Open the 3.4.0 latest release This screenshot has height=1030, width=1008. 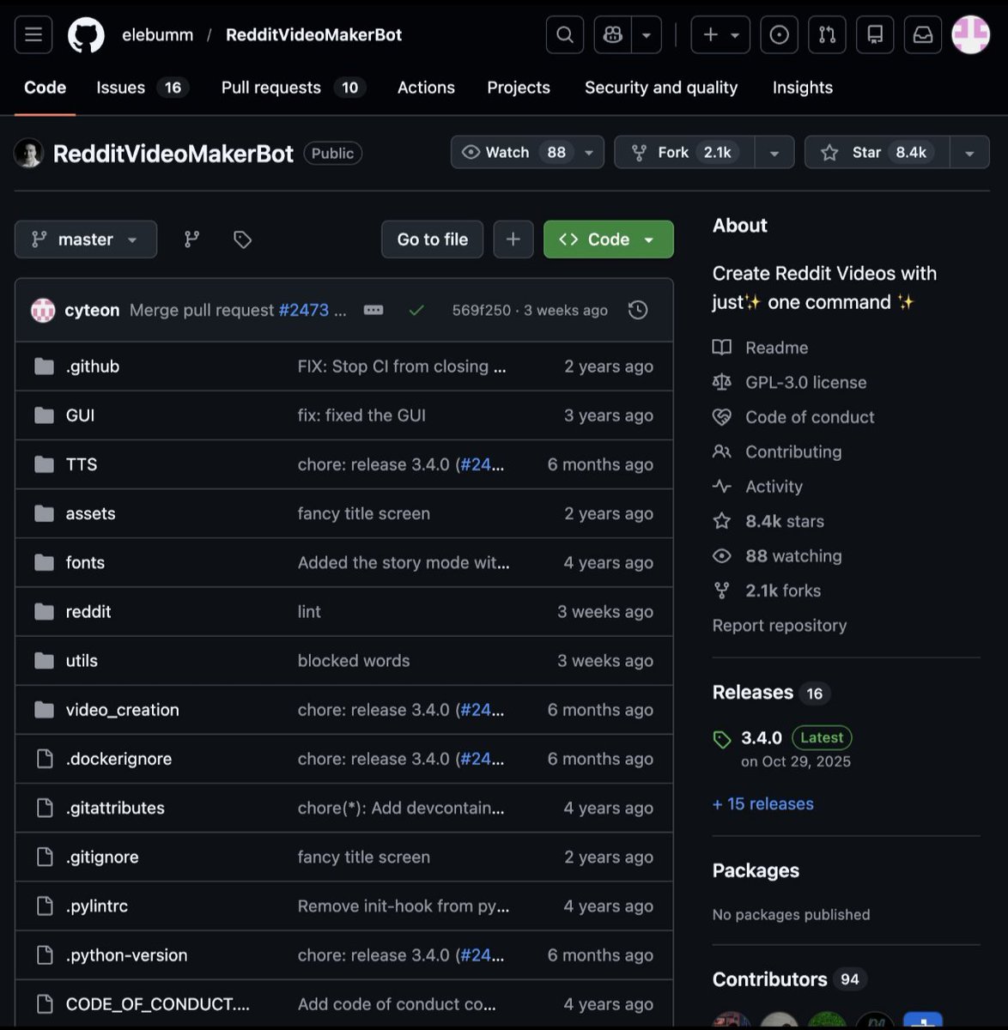(x=762, y=737)
